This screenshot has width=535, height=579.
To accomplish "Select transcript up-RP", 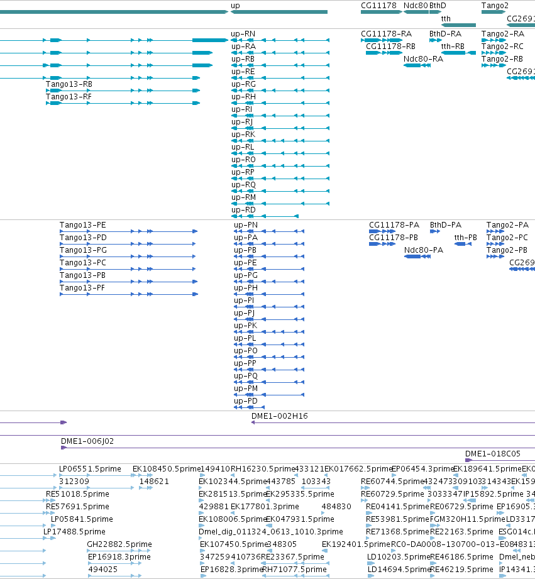I will pos(280,179).
